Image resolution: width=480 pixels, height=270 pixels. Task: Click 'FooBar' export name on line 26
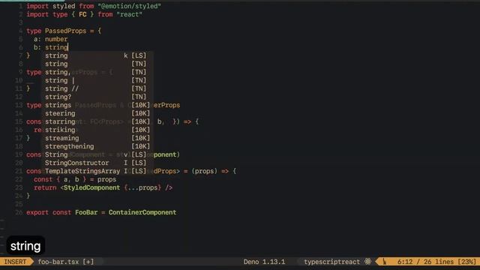pos(86,212)
